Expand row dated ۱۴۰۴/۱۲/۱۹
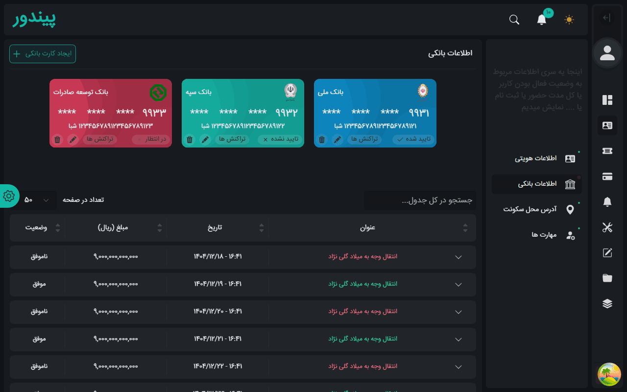The height and width of the screenshot is (392, 627). pyautogui.click(x=458, y=284)
